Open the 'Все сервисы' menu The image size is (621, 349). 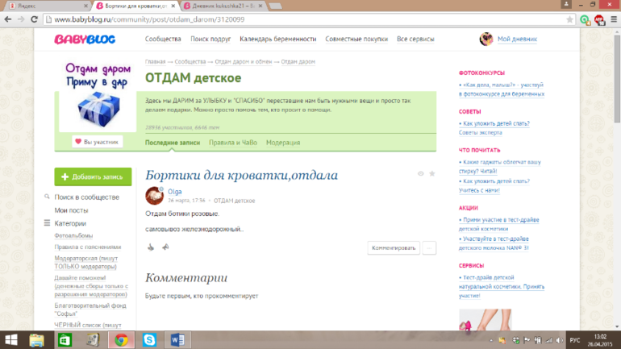[x=415, y=39]
